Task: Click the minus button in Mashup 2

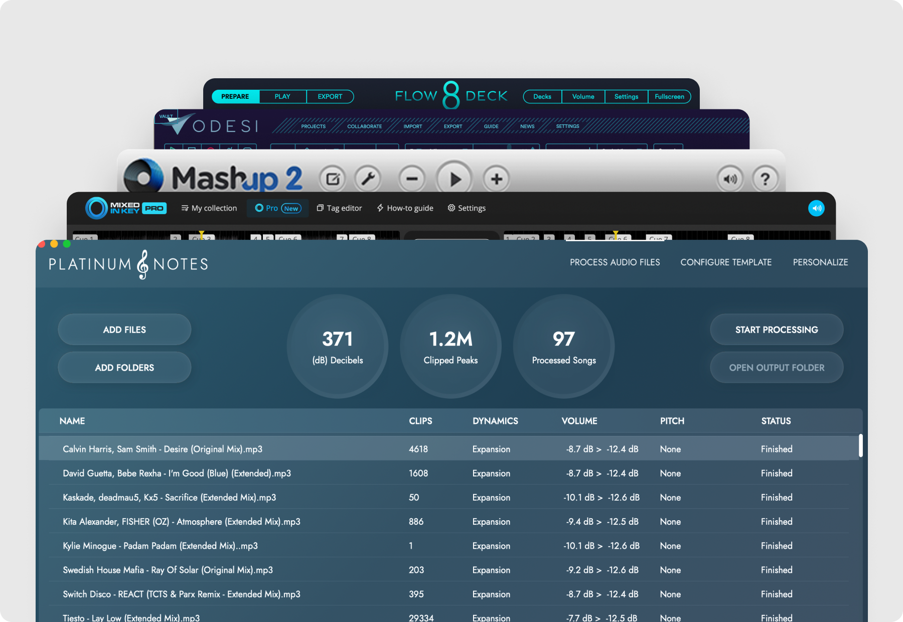Action: tap(412, 179)
